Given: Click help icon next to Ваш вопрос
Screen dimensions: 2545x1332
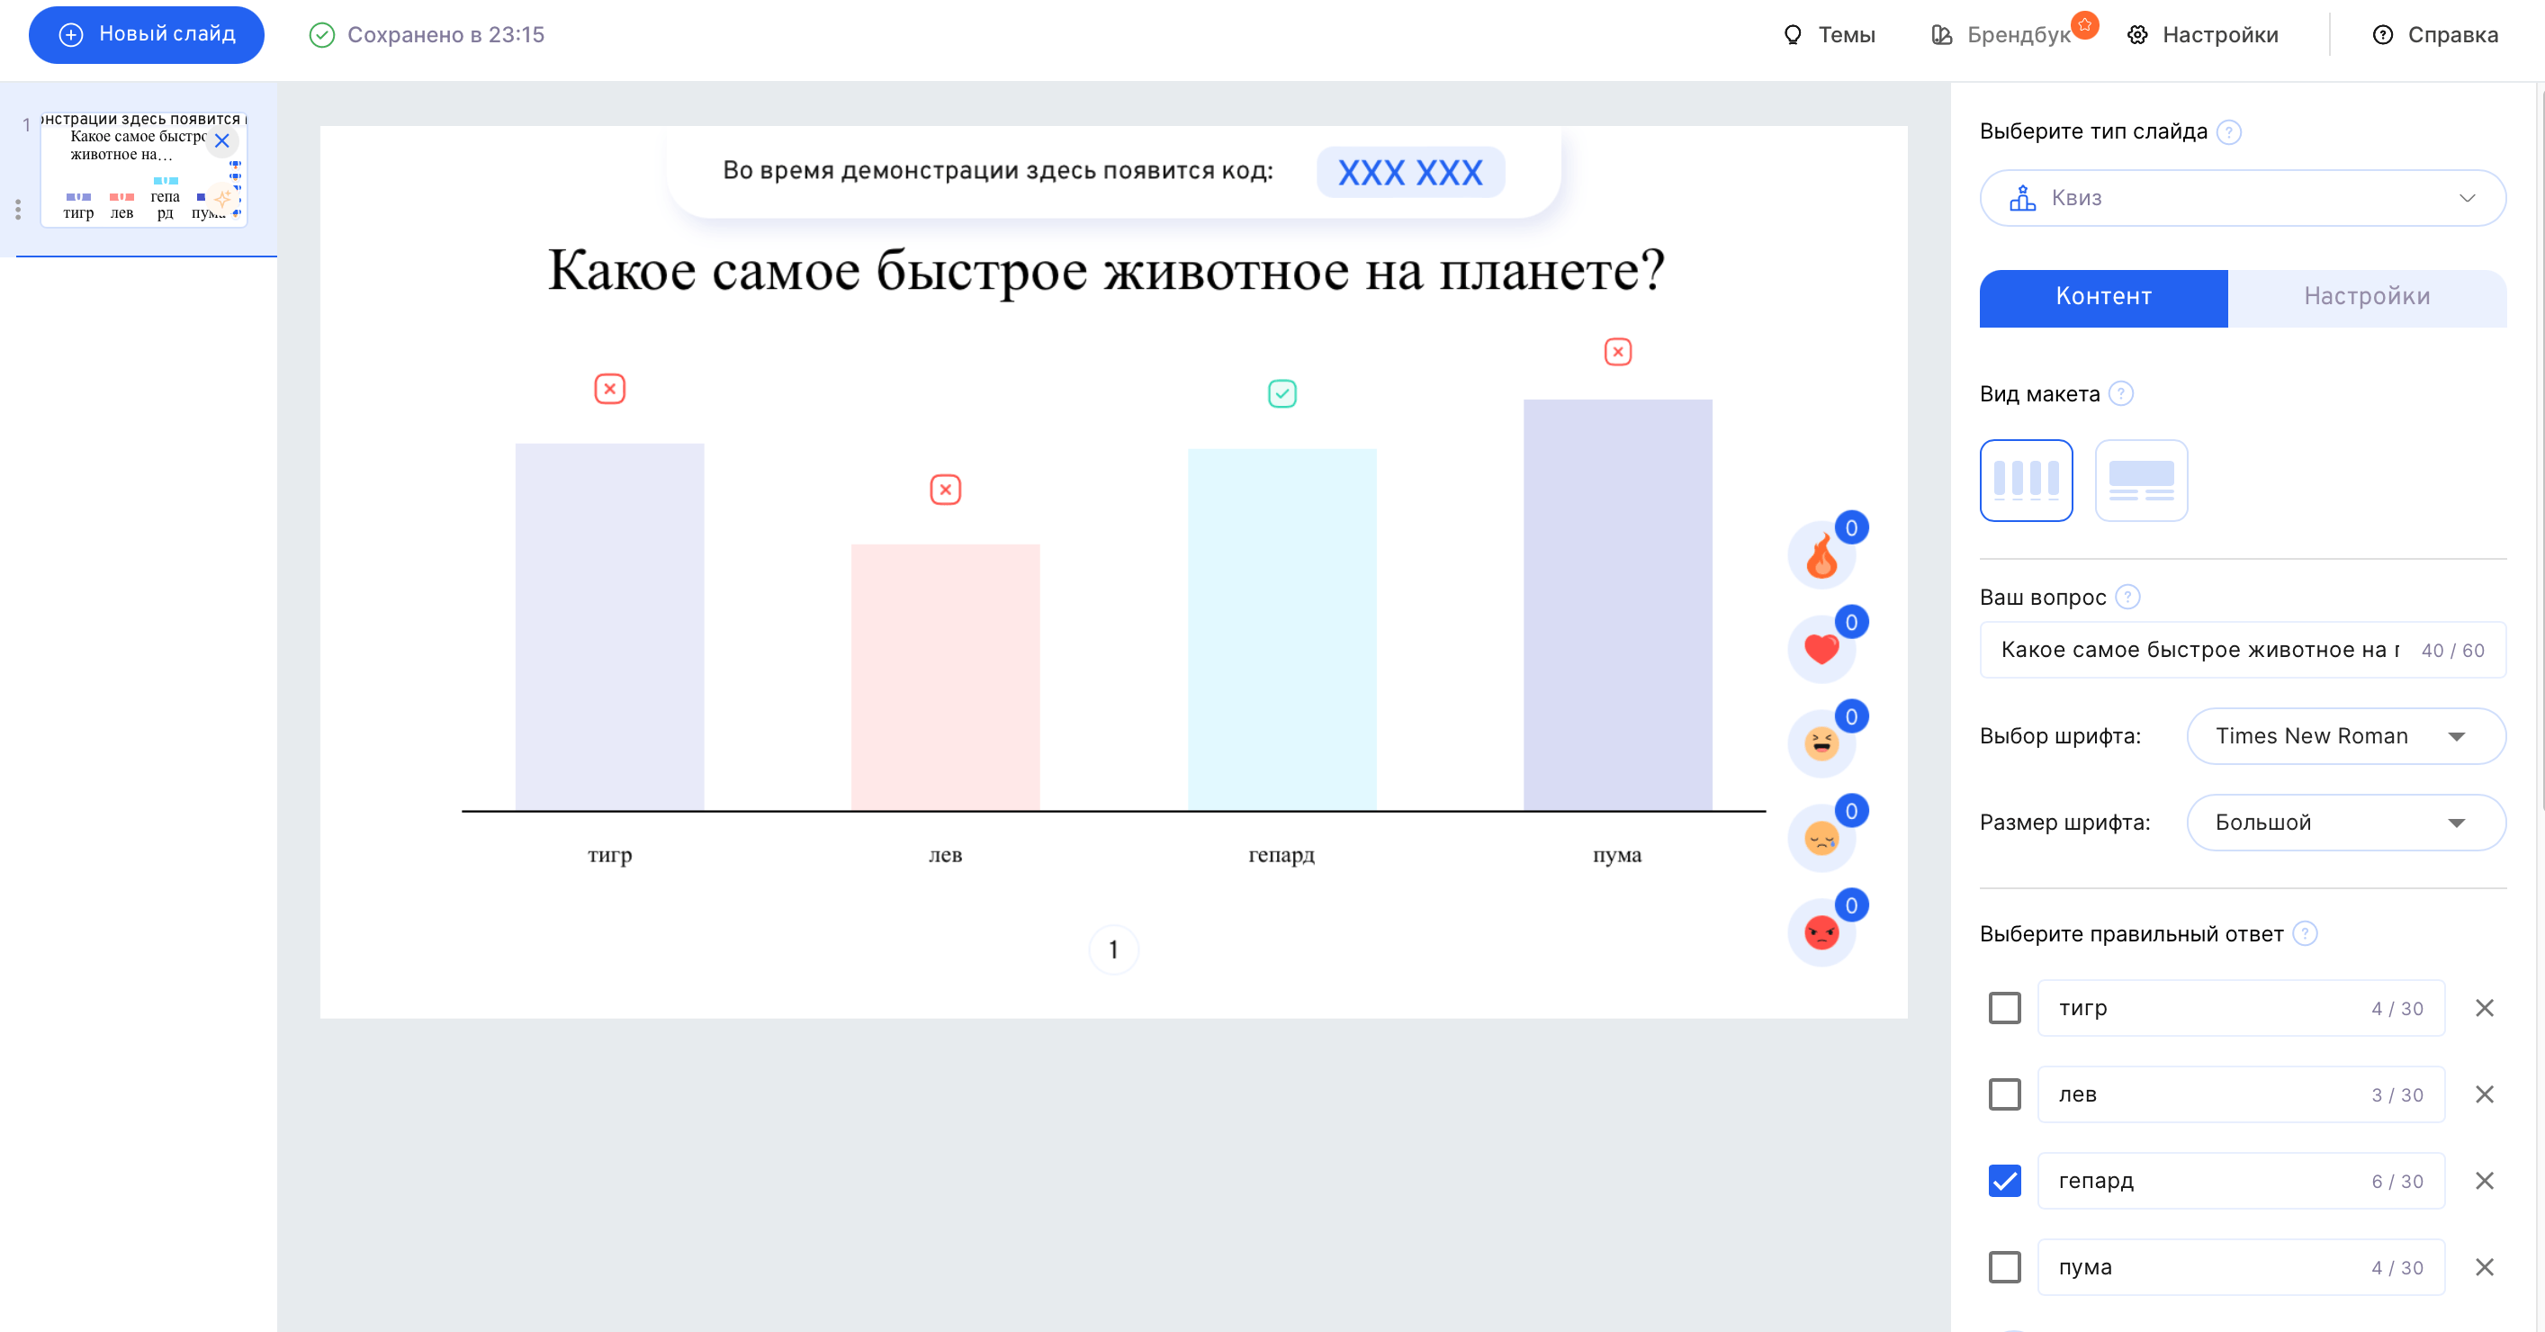Looking at the screenshot, I should pos(2128,597).
